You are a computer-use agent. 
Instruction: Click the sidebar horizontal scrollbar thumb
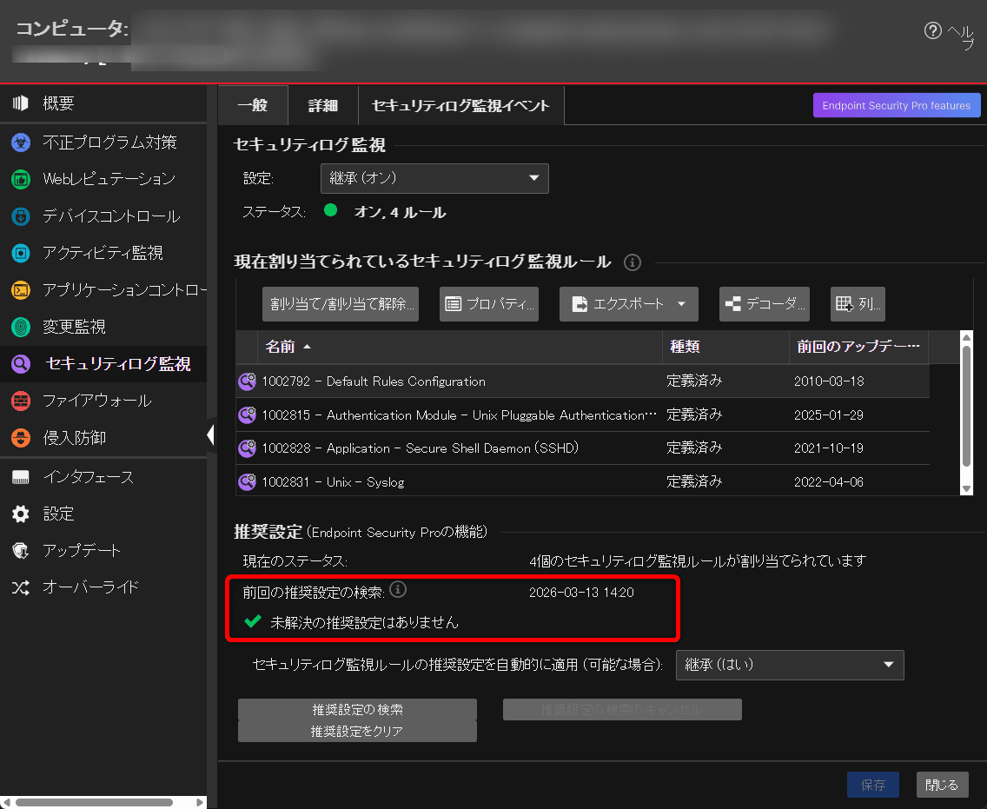tap(95, 802)
